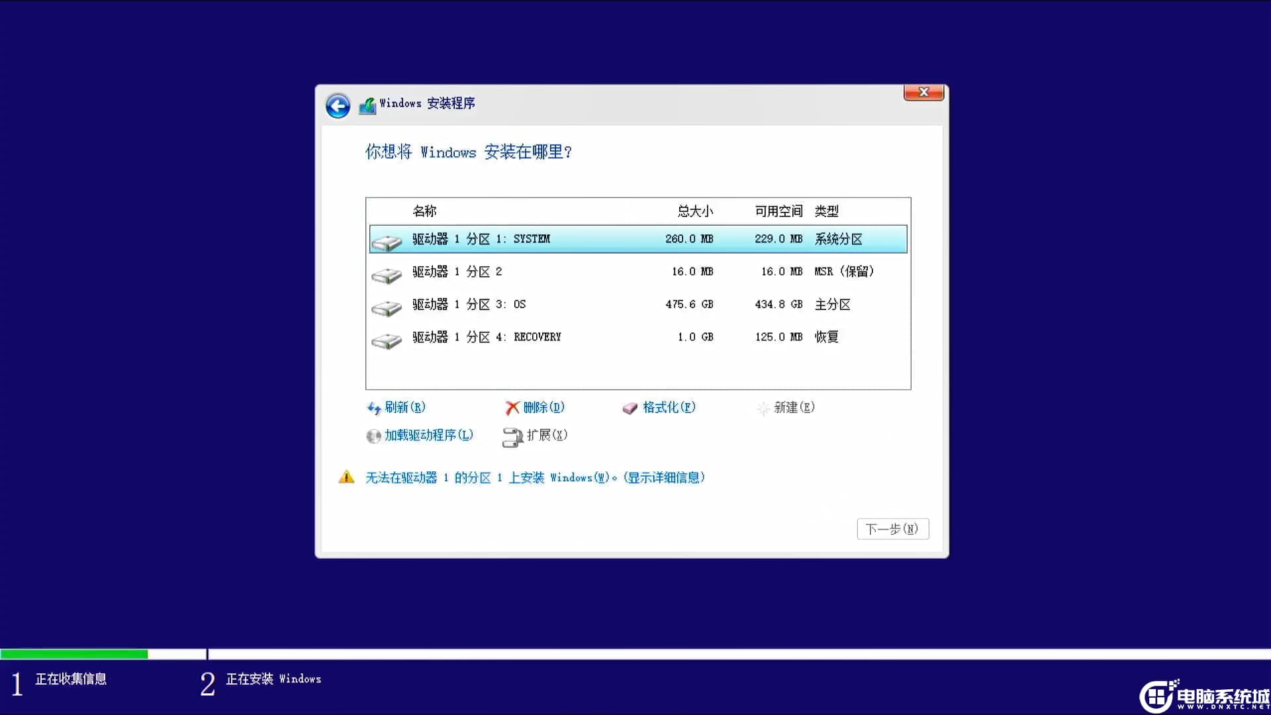Screen dimensions: 1271x715
Task: Click the 名称 column header
Action: [425, 211]
